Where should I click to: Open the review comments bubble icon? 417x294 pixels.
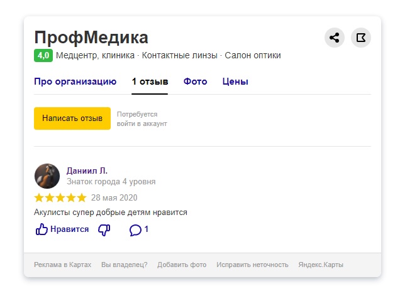tap(135, 230)
